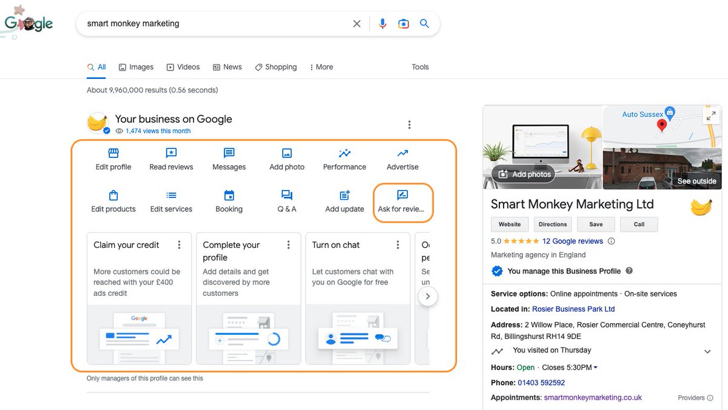Switch to the Shopping tab
The image size is (728, 410).
275,67
